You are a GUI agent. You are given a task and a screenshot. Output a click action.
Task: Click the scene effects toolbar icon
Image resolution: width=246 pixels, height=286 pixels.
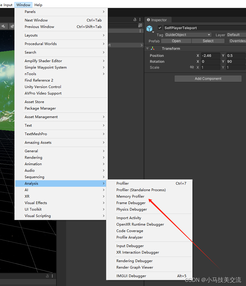12,26
